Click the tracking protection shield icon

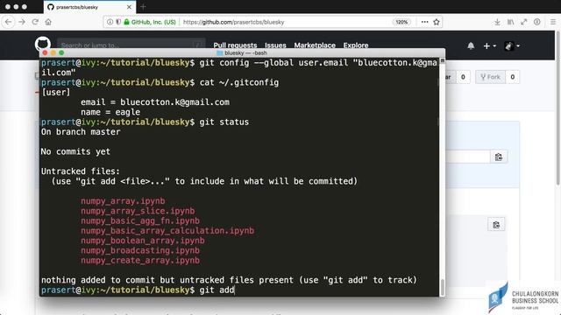point(118,22)
